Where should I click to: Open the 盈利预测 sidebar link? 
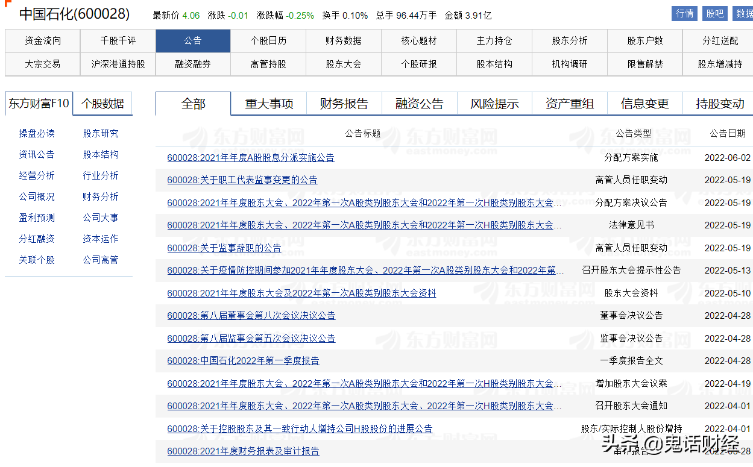click(37, 218)
